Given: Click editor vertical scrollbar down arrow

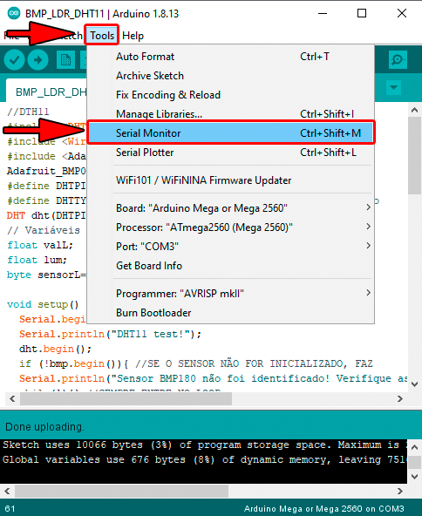Looking at the screenshot, I should tap(414, 384).
